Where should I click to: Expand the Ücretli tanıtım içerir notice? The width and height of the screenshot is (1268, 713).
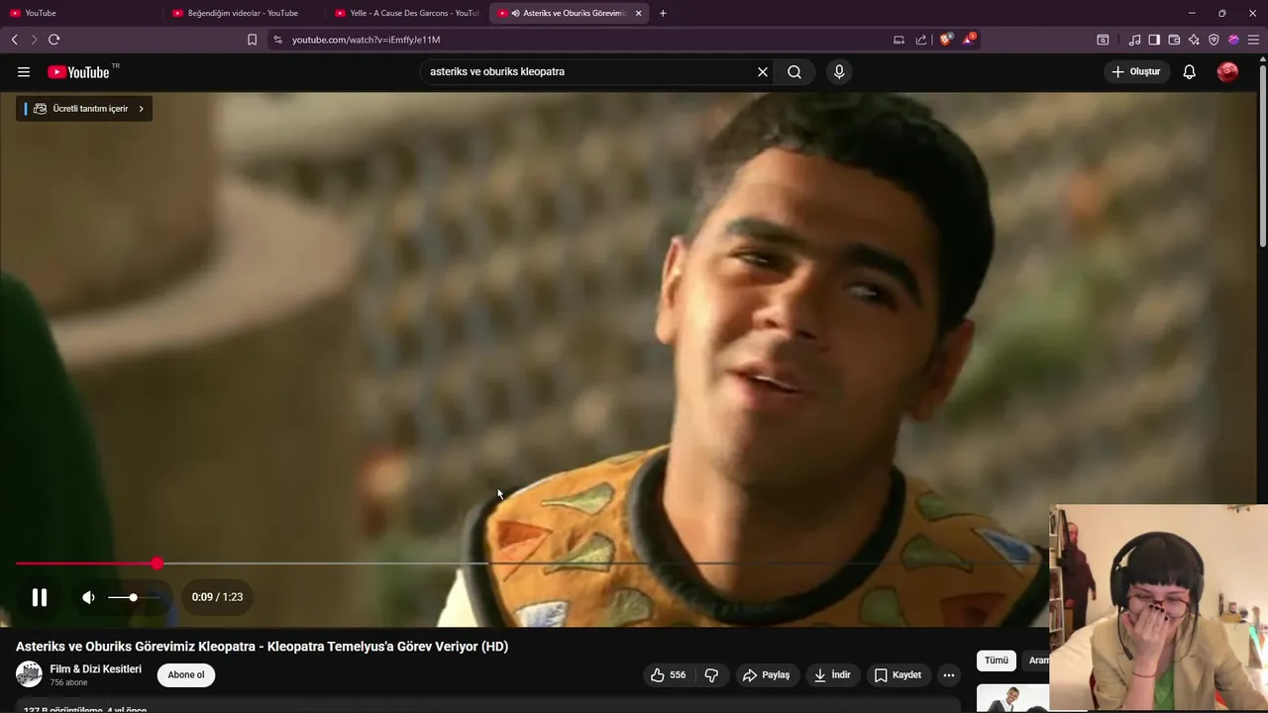[x=84, y=109]
